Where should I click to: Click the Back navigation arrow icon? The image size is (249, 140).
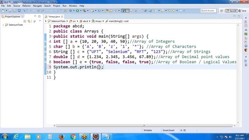point(174,10)
